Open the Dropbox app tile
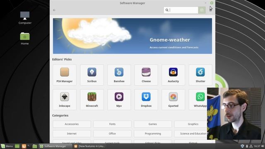The image size is (265, 149). 146,100
